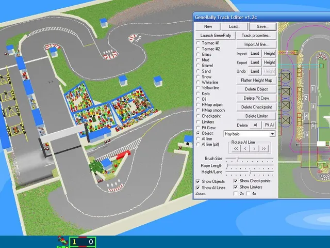330x248 pixels.
Task: Click Flatten Height Map
Action: coord(256,81)
